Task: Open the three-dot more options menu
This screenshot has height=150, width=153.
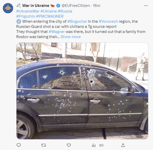Action: (146, 6)
